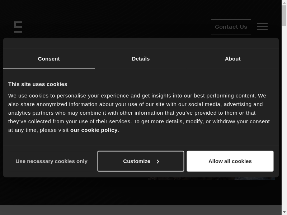287x215 pixels.
Task: Click the "This site uses cookies" heading
Action: [x=38, y=84]
